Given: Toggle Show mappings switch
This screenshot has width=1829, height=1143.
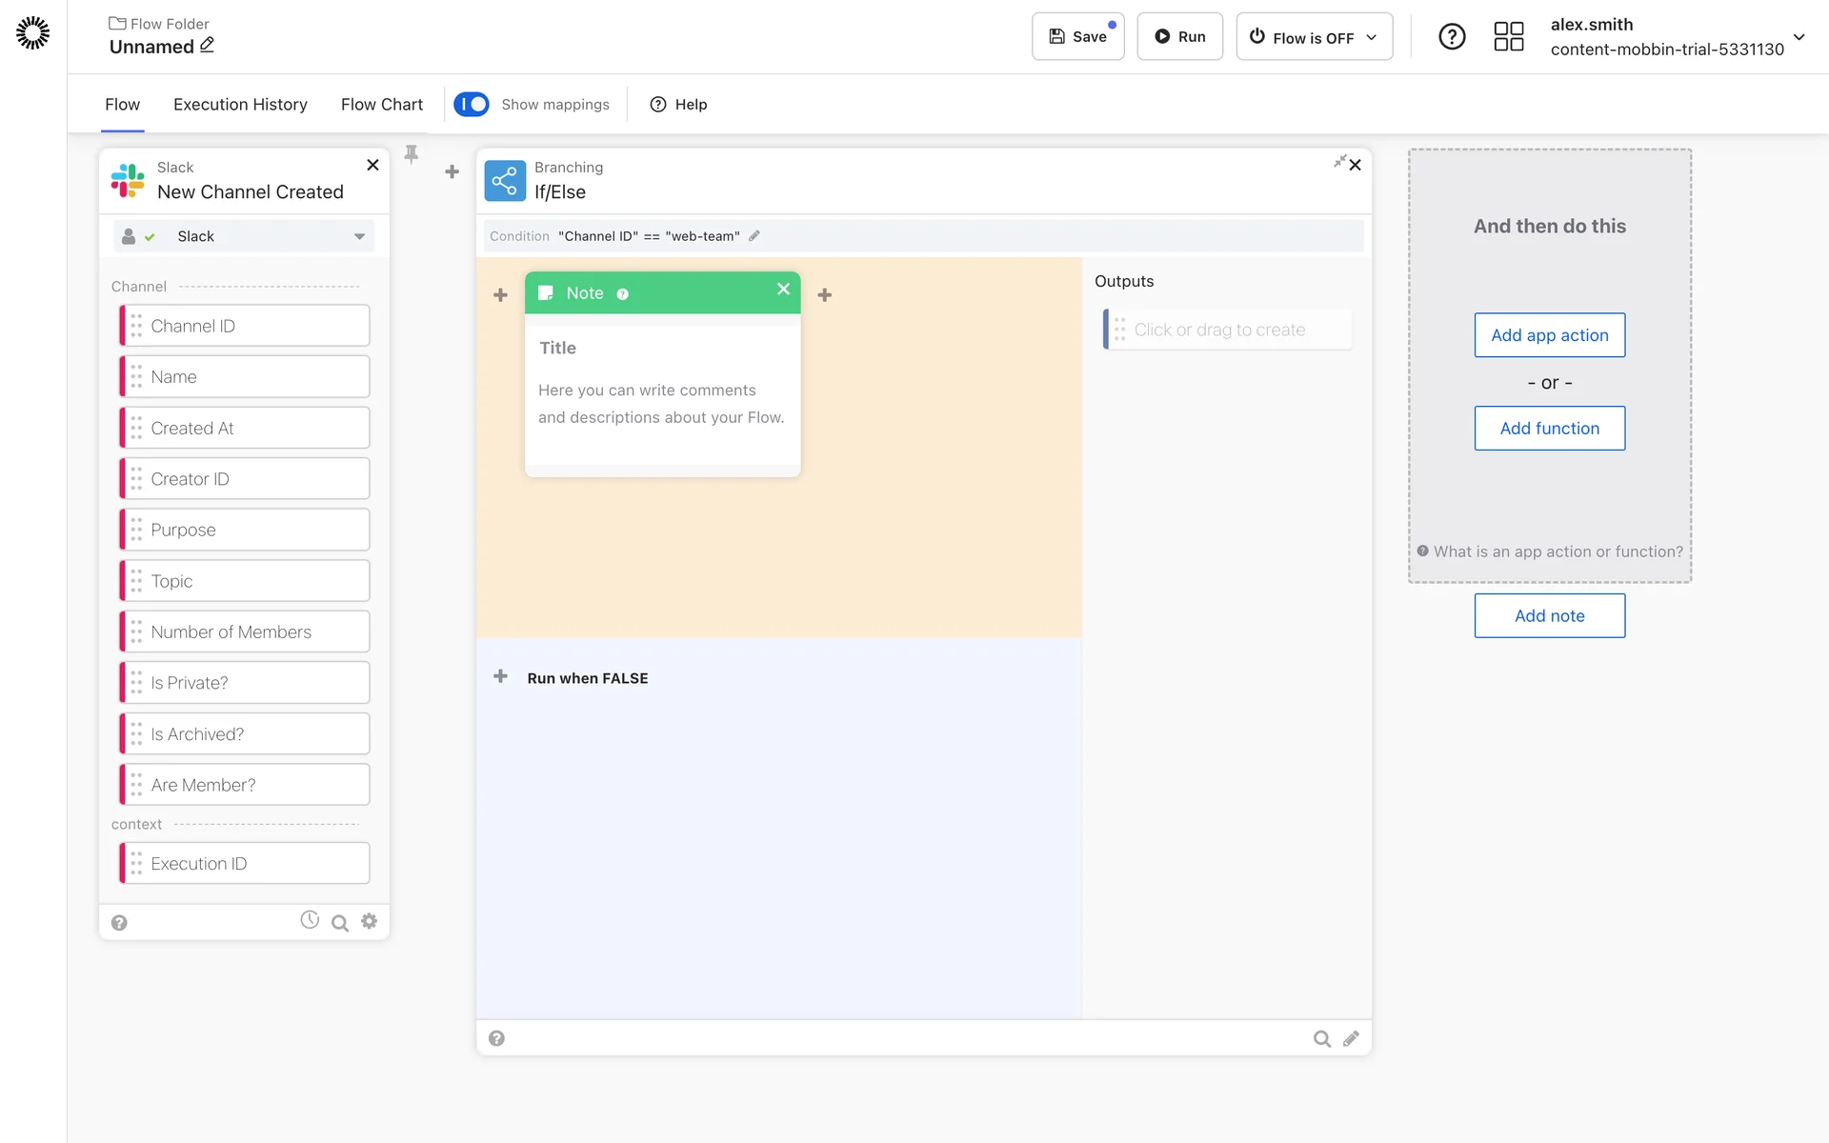Looking at the screenshot, I should [472, 104].
